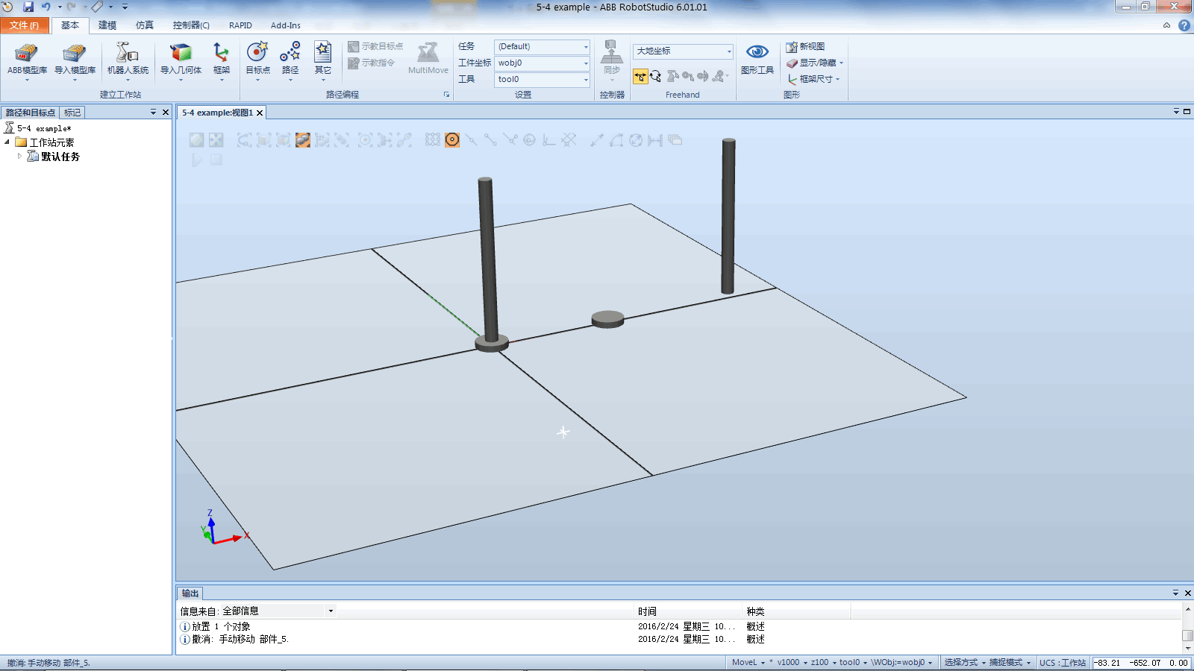Click the snap gravity icon
The image size is (1194, 671).
click(x=529, y=140)
